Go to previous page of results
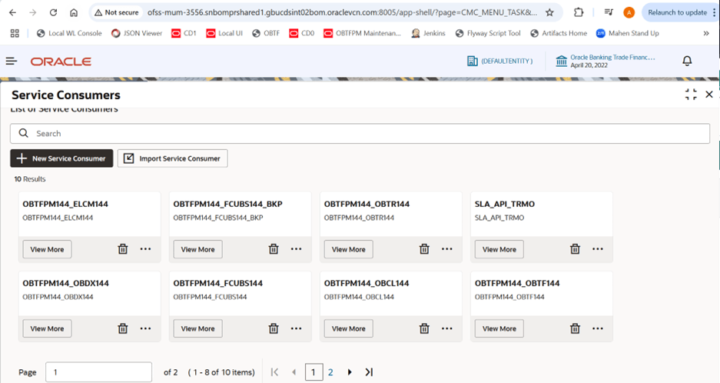Viewport: 720px width, 383px height. coord(294,372)
